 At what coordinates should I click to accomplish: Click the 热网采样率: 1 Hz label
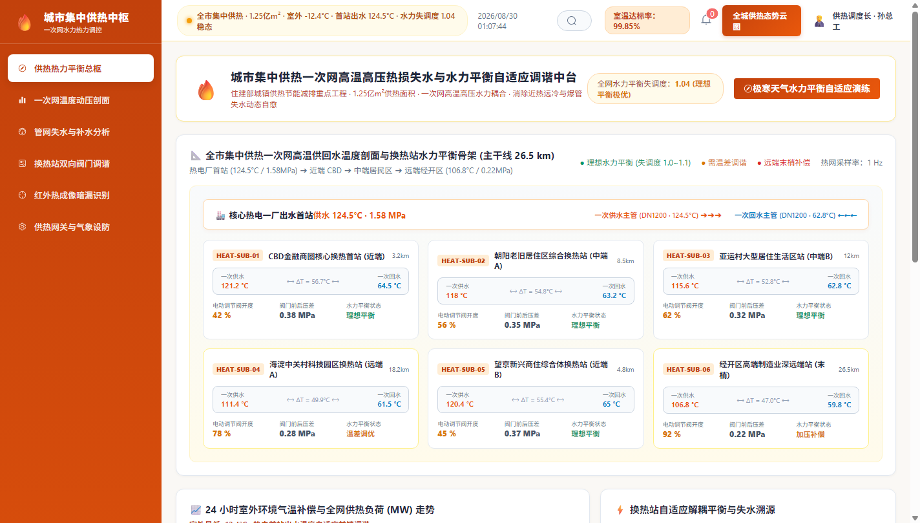coord(852,163)
